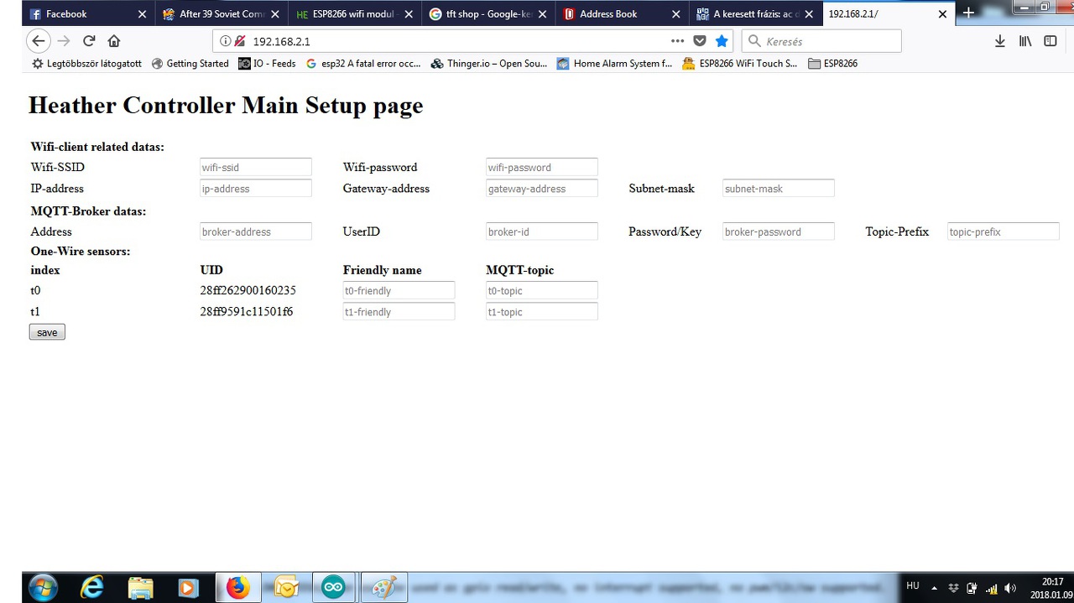Focus the broker-password field
The image size is (1074, 603).
tap(779, 231)
